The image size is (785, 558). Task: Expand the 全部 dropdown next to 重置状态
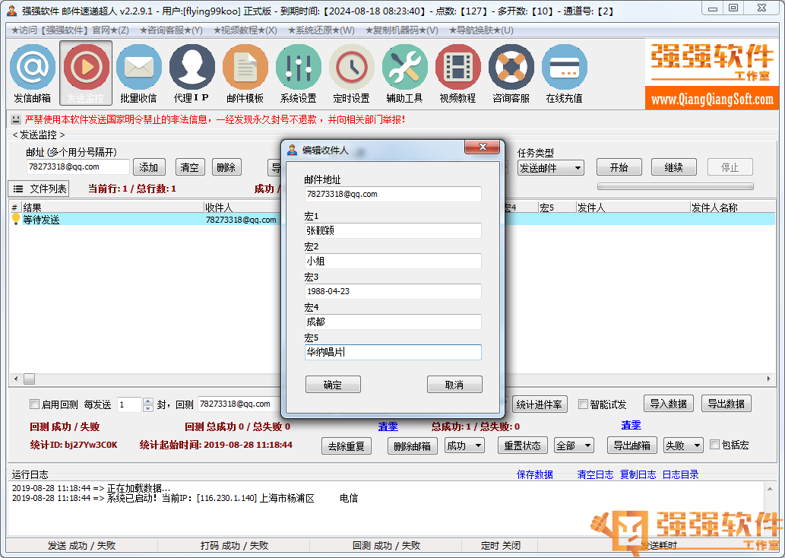click(574, 445)
